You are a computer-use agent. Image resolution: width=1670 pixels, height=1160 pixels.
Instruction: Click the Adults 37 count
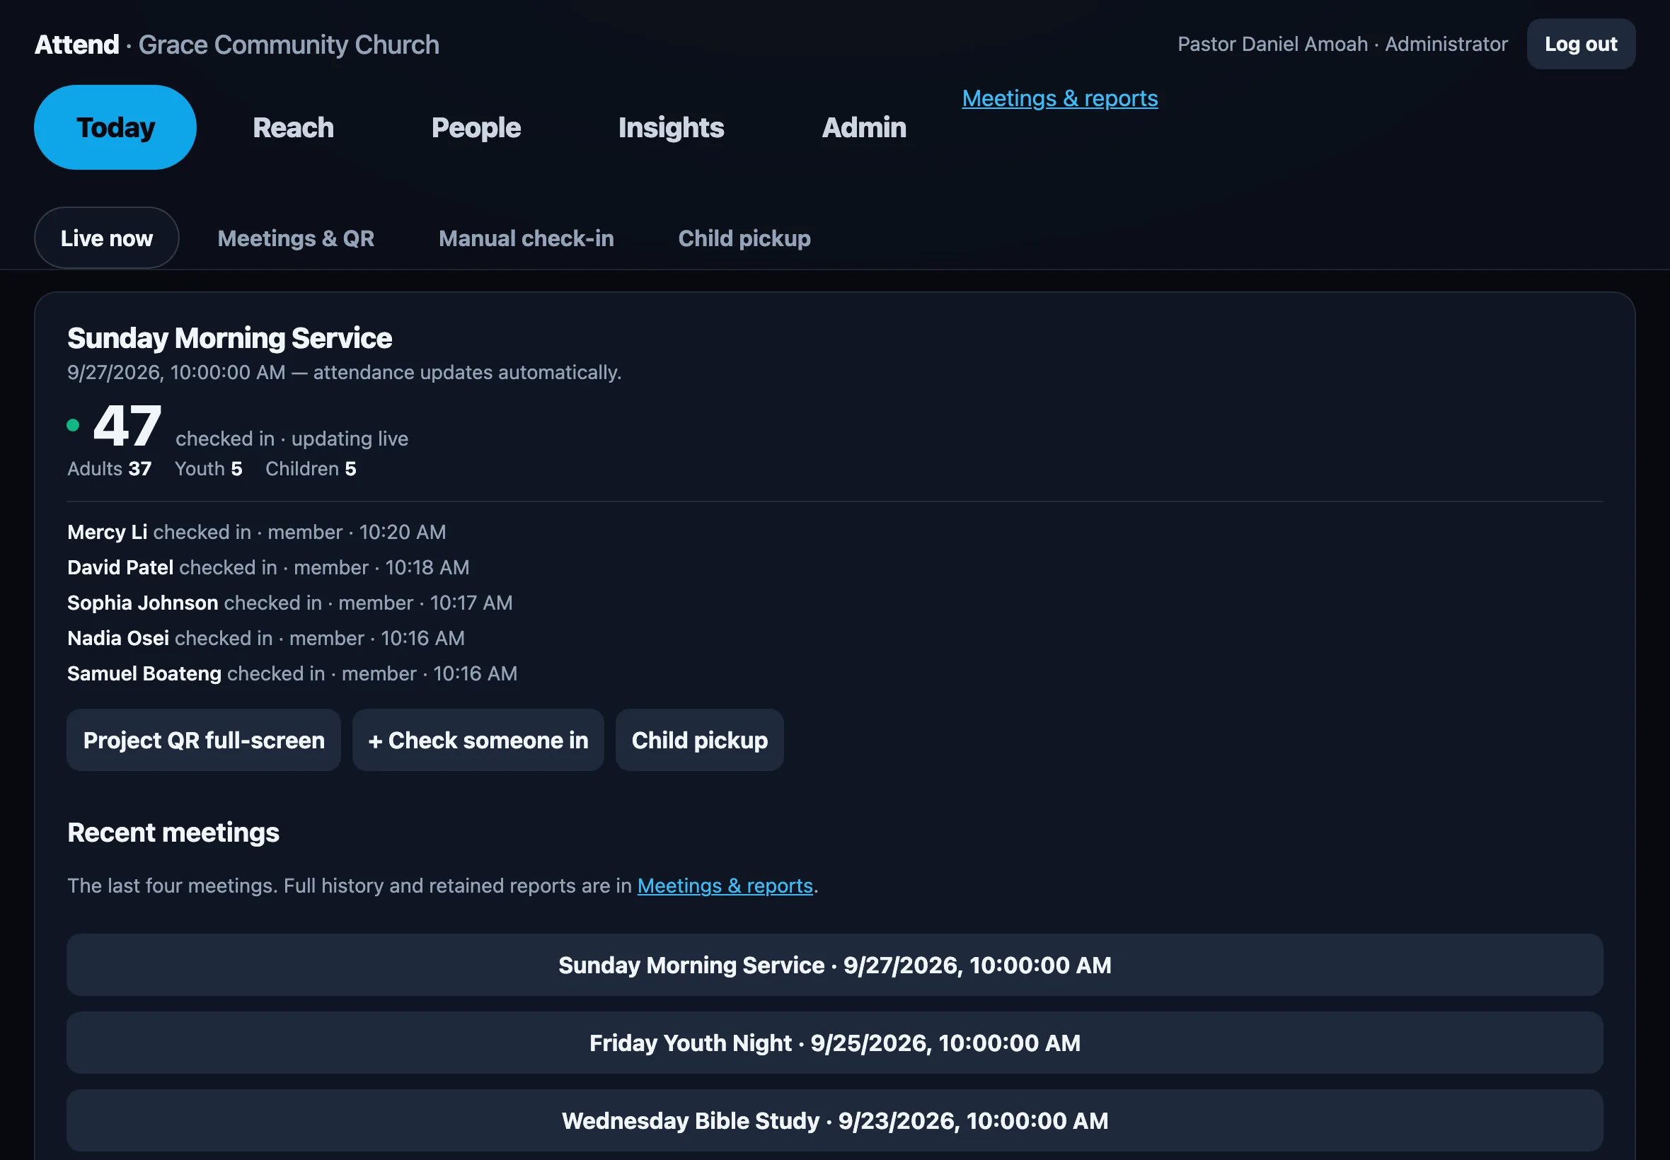click(x=109, y=469)
